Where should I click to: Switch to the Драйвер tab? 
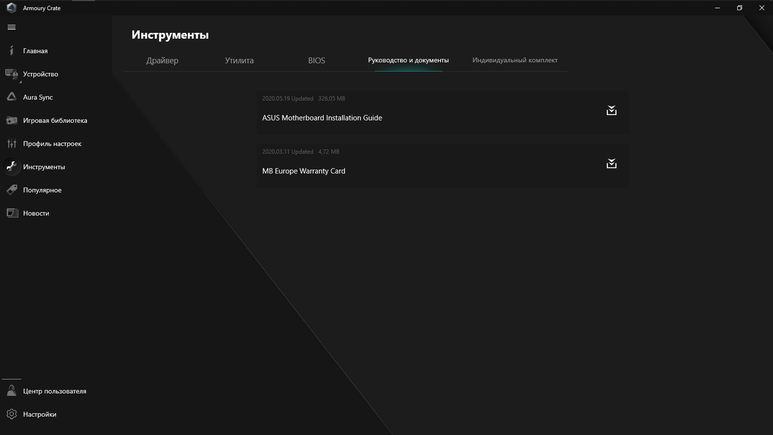pyautogui.click(x=162, y=60)
